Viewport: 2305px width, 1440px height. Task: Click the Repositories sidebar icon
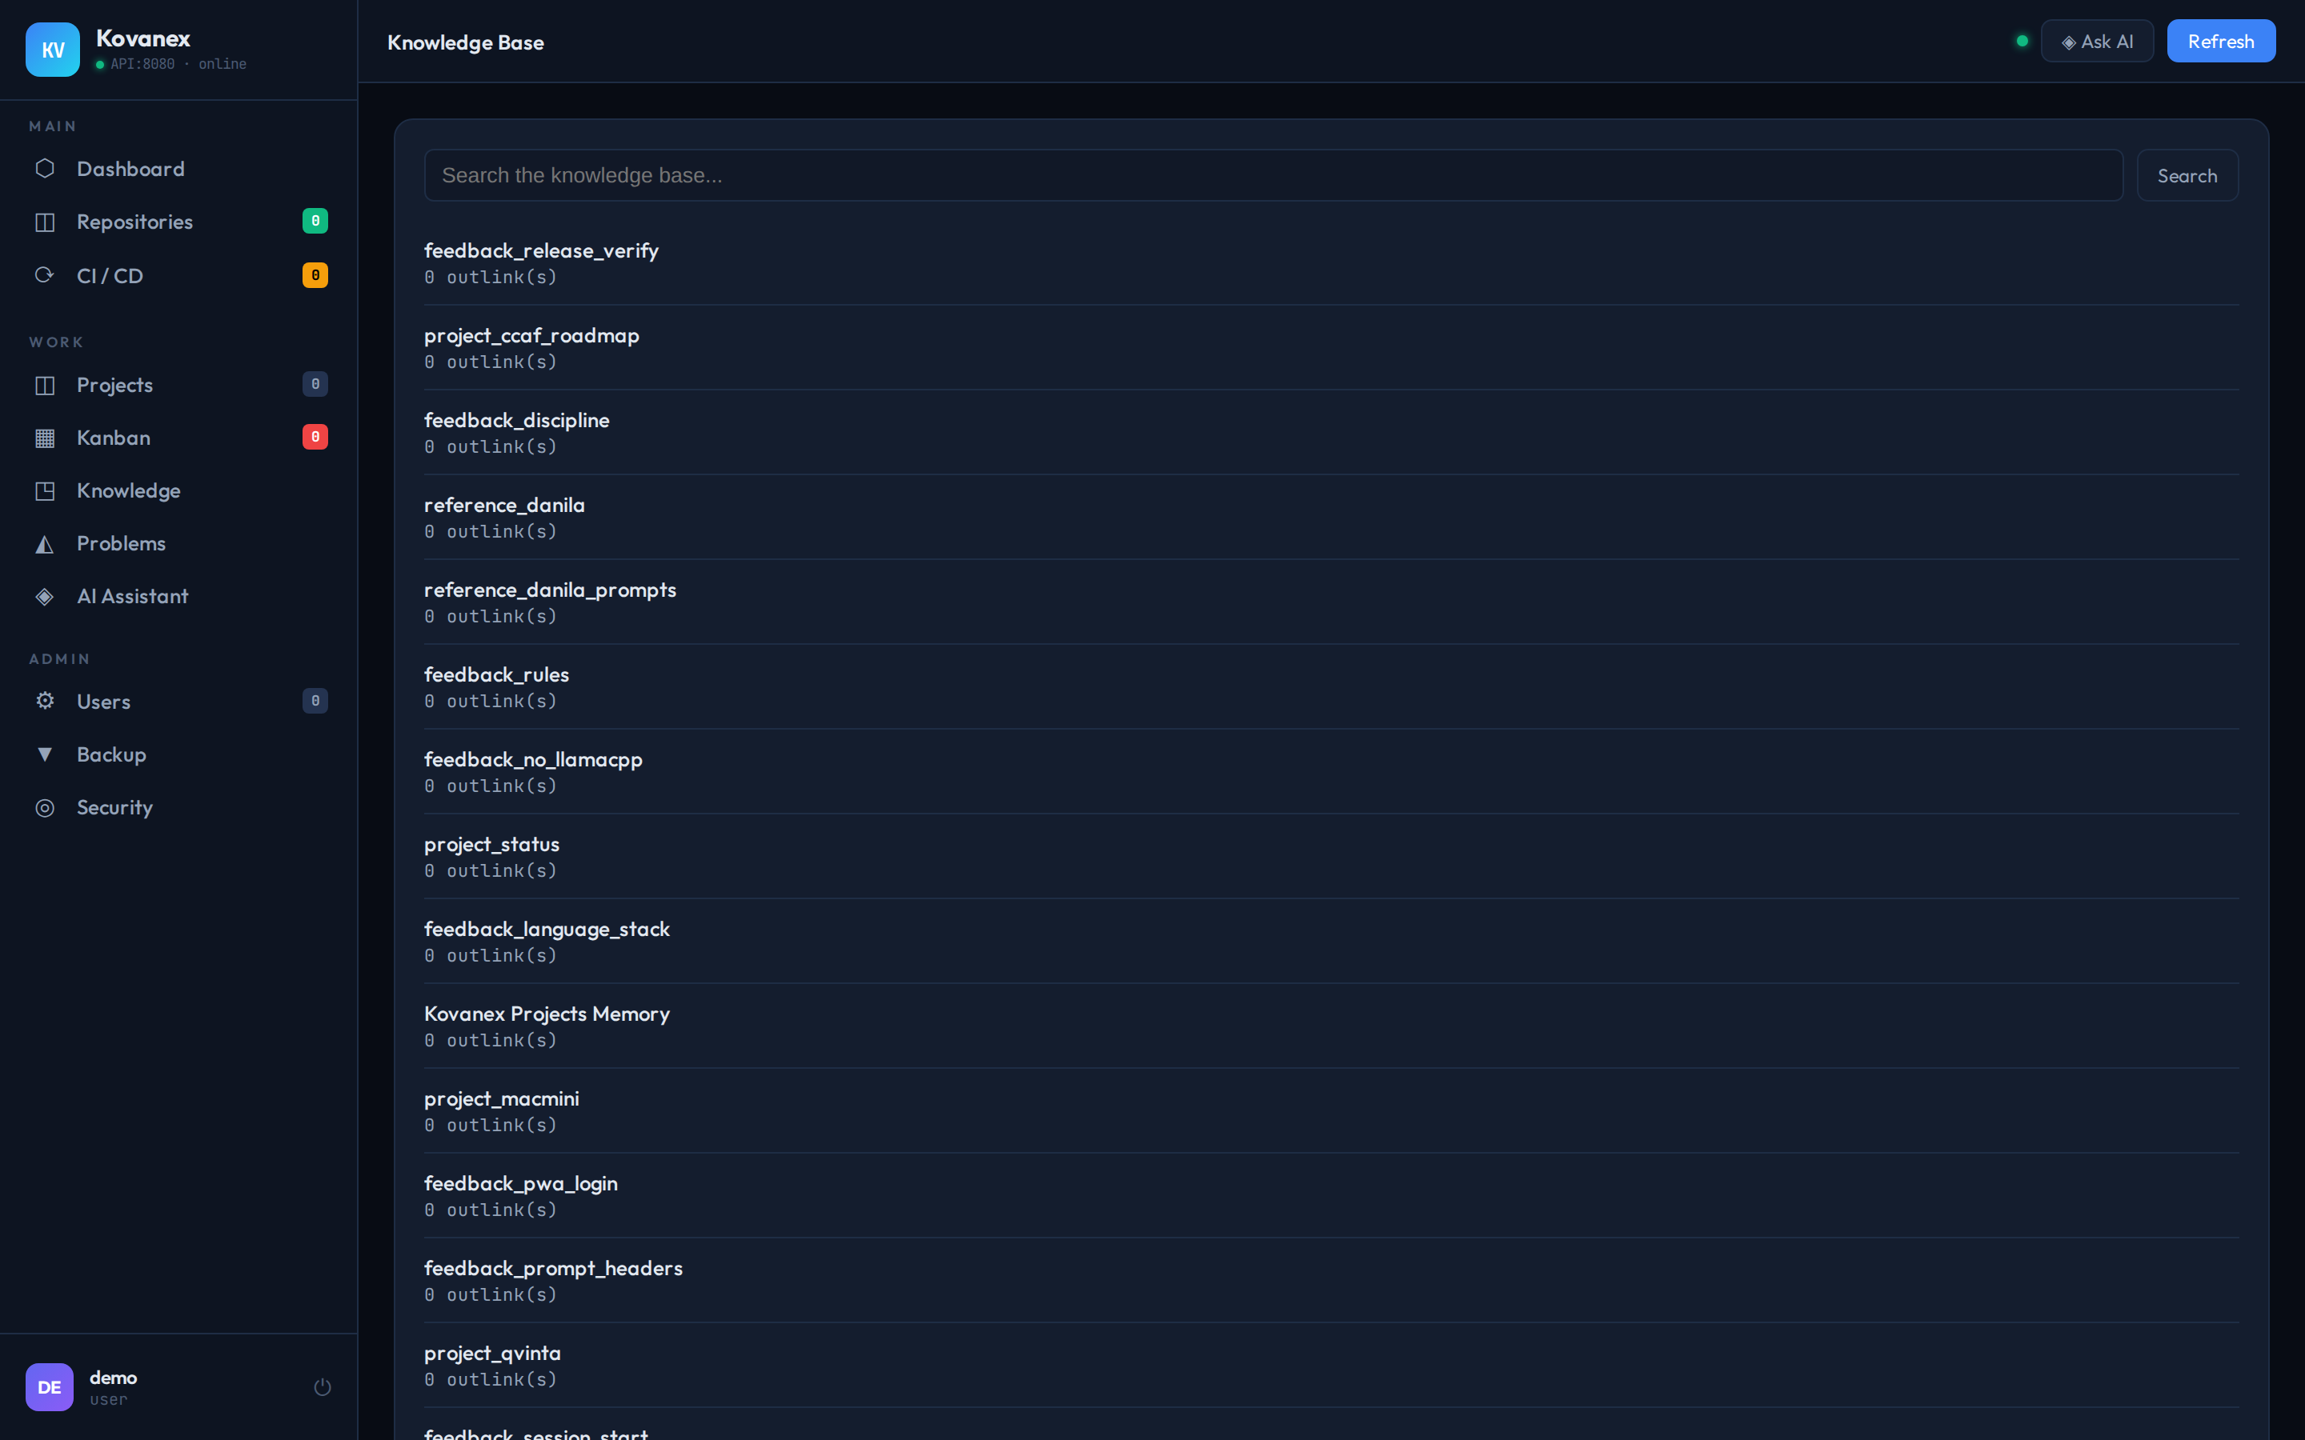45,222
